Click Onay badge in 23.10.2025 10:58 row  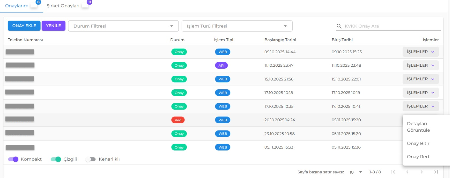pos(179,134)
